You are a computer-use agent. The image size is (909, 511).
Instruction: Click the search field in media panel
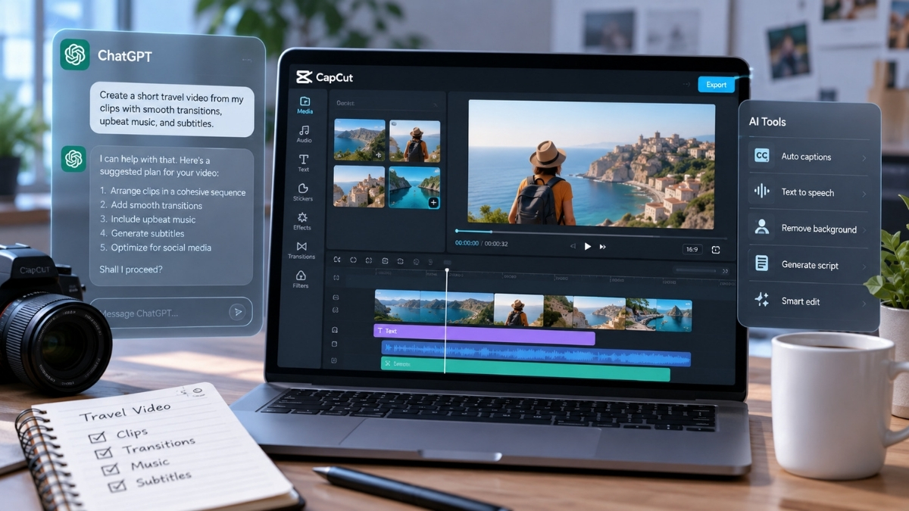coord(386,103)
